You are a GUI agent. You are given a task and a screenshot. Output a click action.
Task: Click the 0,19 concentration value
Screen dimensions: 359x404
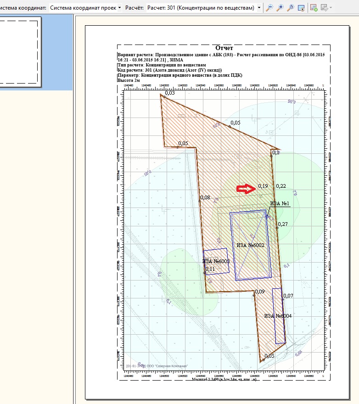263,186
